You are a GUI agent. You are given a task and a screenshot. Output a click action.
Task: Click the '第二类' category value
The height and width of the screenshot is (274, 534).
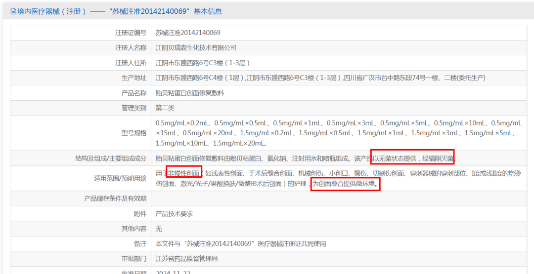165,108
